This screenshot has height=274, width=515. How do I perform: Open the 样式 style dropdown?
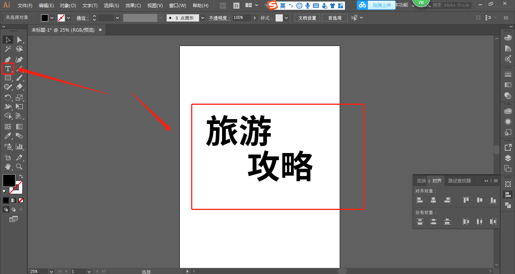[287, 18]
